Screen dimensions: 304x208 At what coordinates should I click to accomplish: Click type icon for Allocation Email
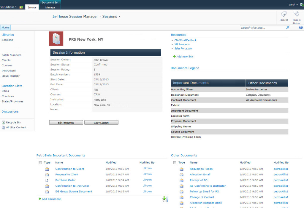181,175
